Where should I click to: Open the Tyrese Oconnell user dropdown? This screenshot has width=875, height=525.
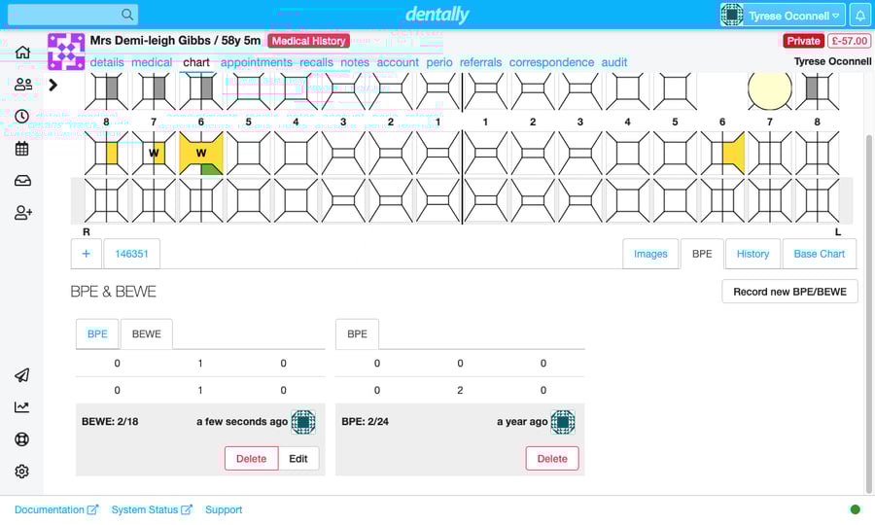tap(782, 16)
